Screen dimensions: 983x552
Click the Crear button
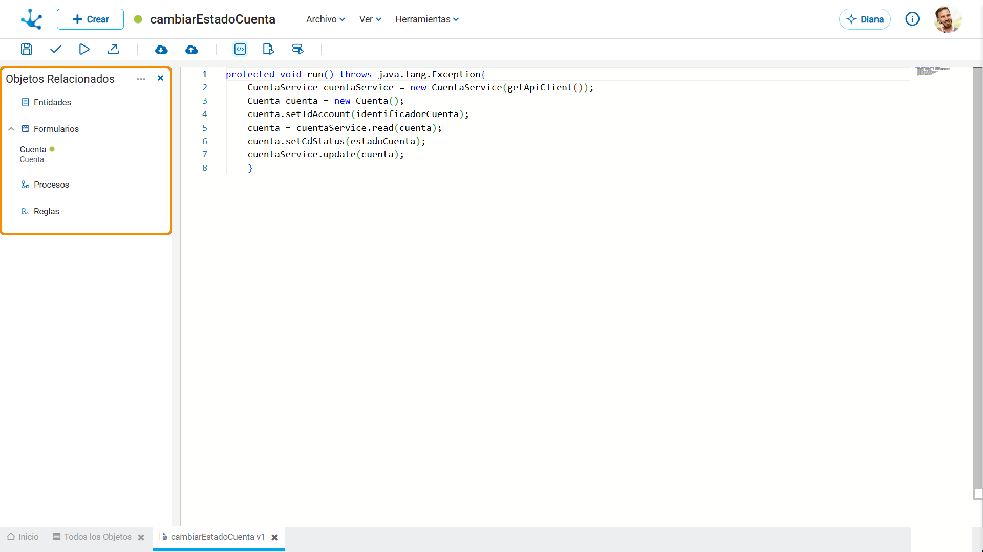pos(90,19)
